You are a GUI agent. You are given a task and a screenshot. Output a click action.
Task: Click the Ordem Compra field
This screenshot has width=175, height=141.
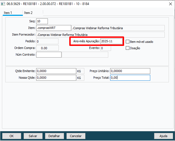pyautogui.click(x=47, y=48)
